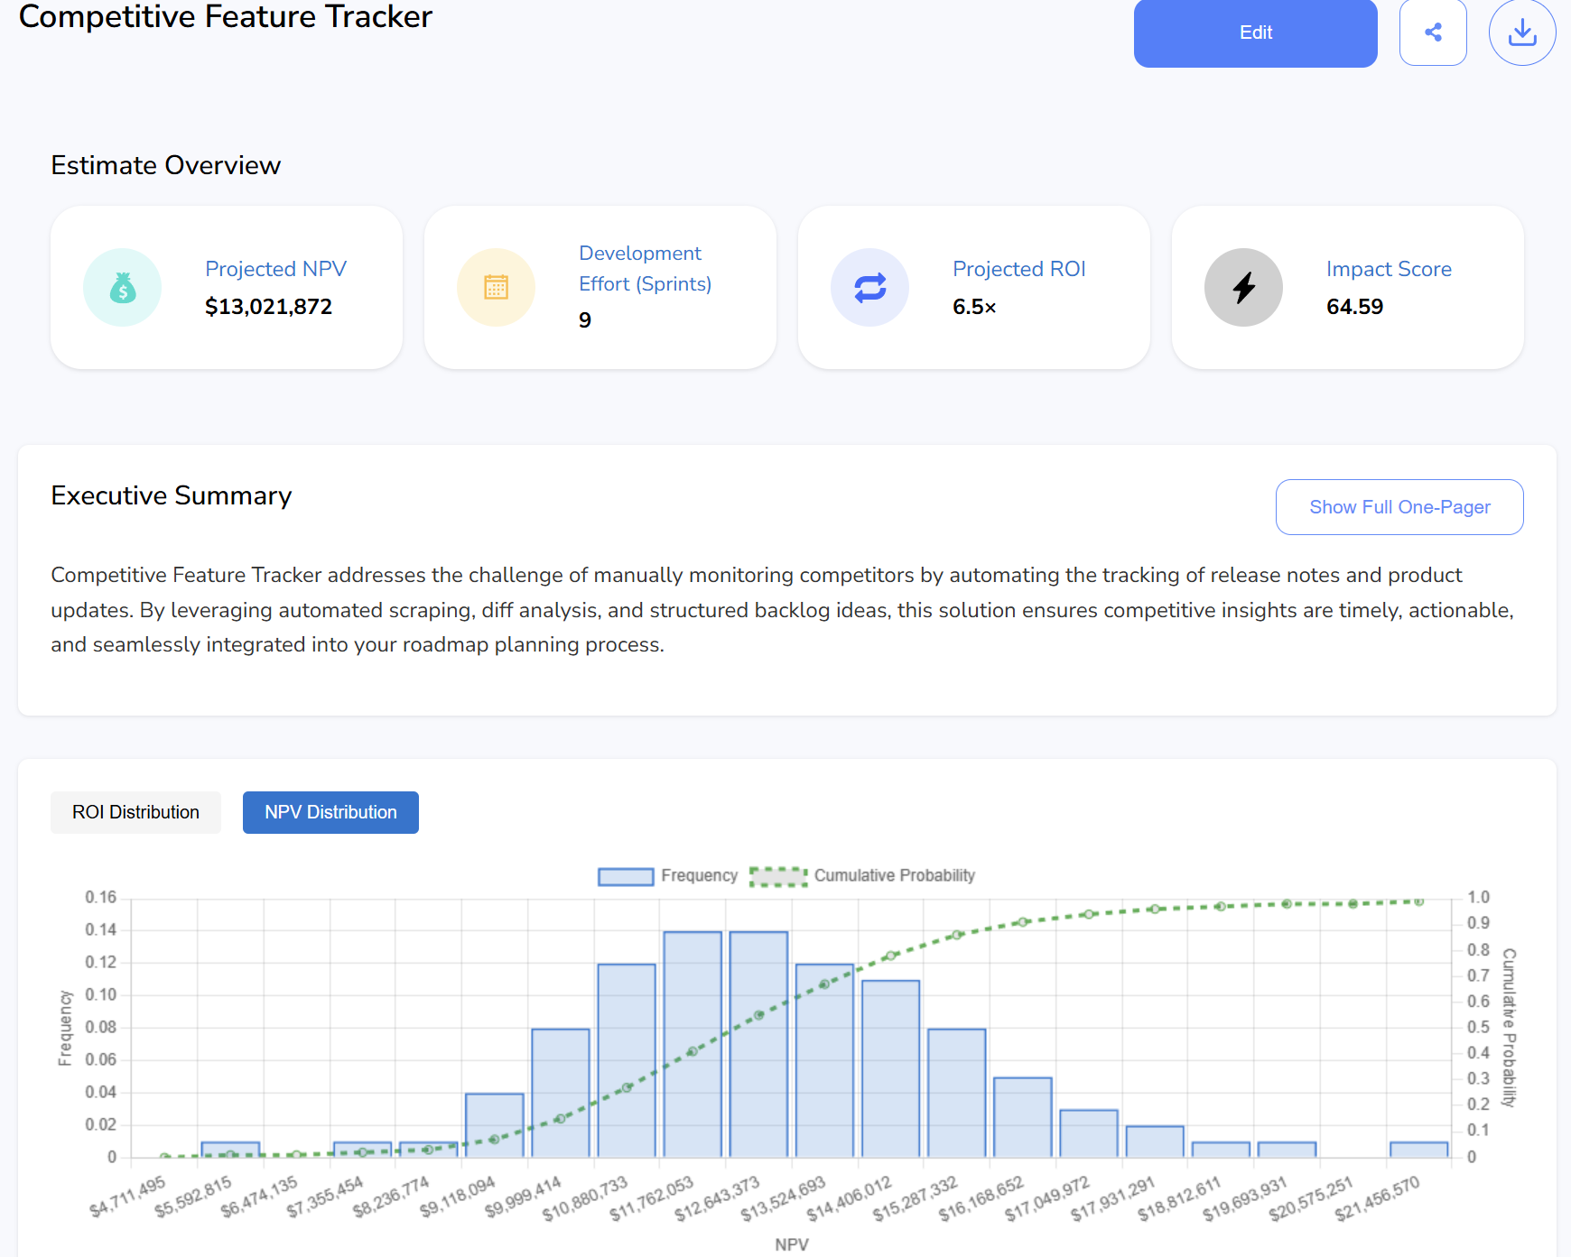Click the lightning bolt Impact Score icon

1244,288
